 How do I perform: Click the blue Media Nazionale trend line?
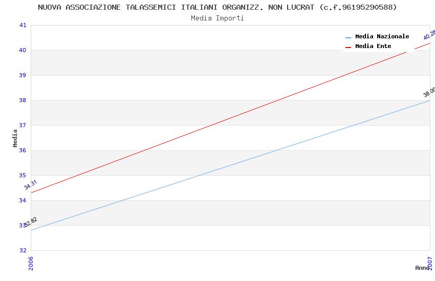[x=230, y=165]
